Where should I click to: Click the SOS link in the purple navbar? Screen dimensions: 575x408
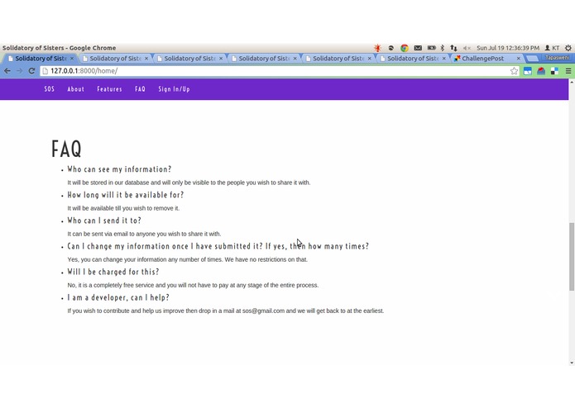(x=49, y=89)
